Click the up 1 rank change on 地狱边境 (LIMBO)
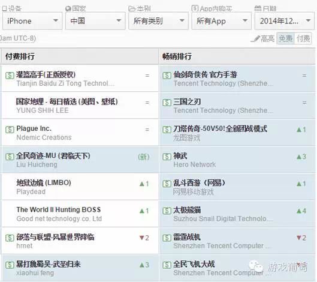Image resolution: width=317 pixels, height=282 pixels. 144,184
